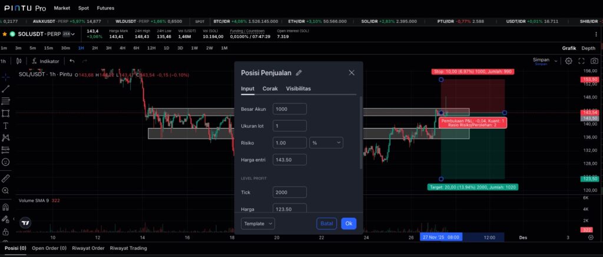This screenshot has height=257, width=603.
Task: Open the text annotation tool
Action: coord(5,126)
